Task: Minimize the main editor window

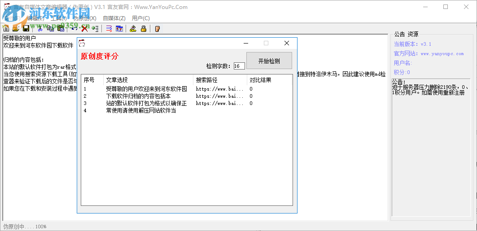Action: pyautogui.click(x=424, y=7)
